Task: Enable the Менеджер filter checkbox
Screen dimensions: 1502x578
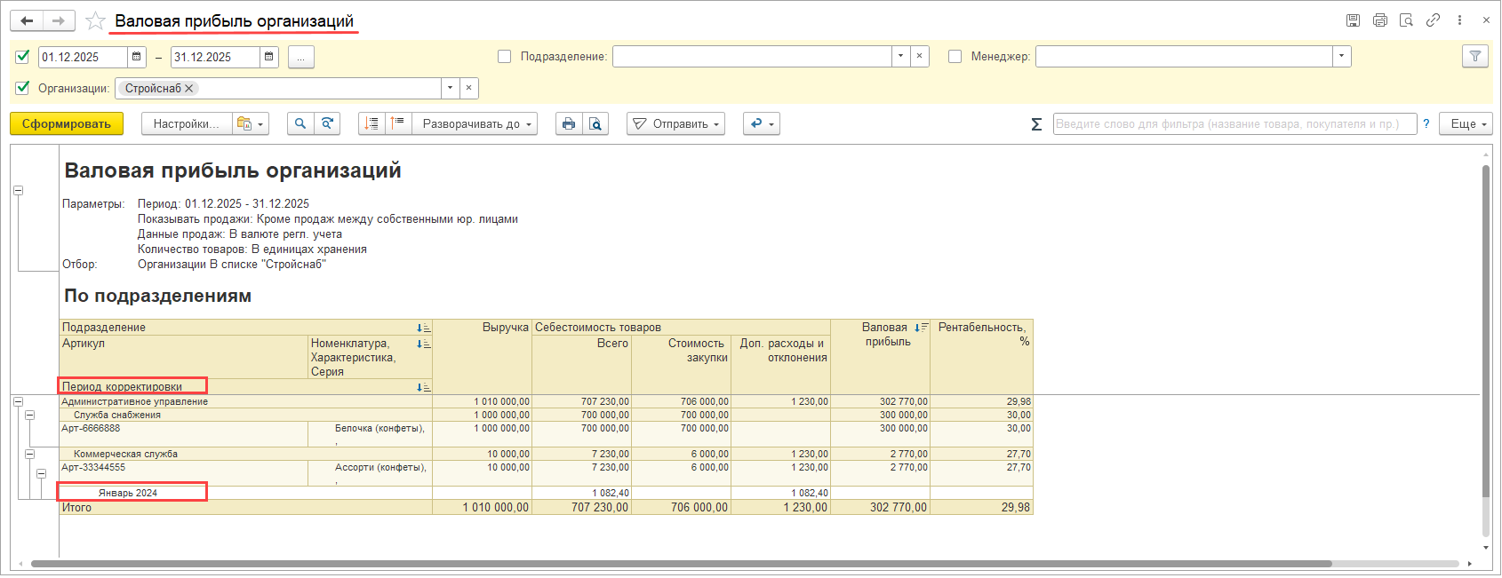Action: pos(955,57)
